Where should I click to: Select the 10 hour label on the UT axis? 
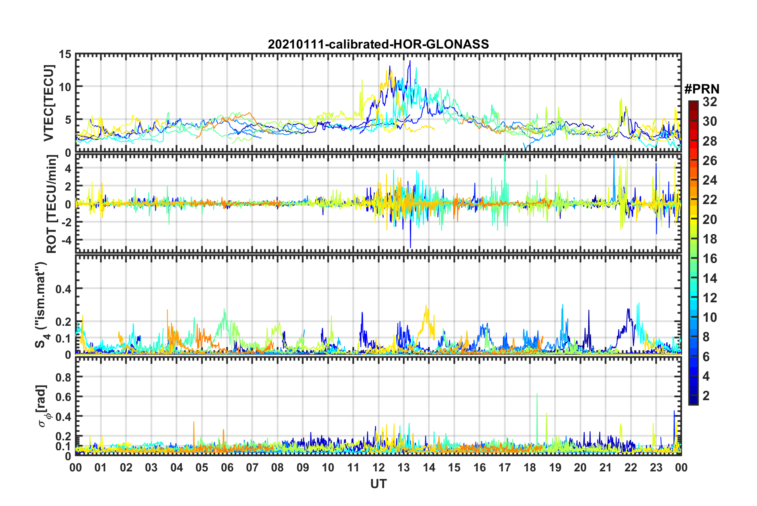click(x=328, y=467)
